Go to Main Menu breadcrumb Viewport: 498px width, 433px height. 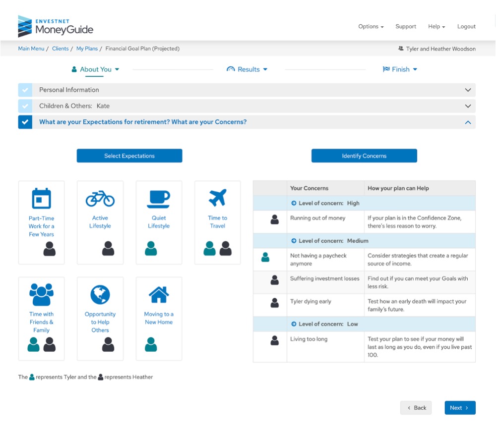(x=31, y=49)
